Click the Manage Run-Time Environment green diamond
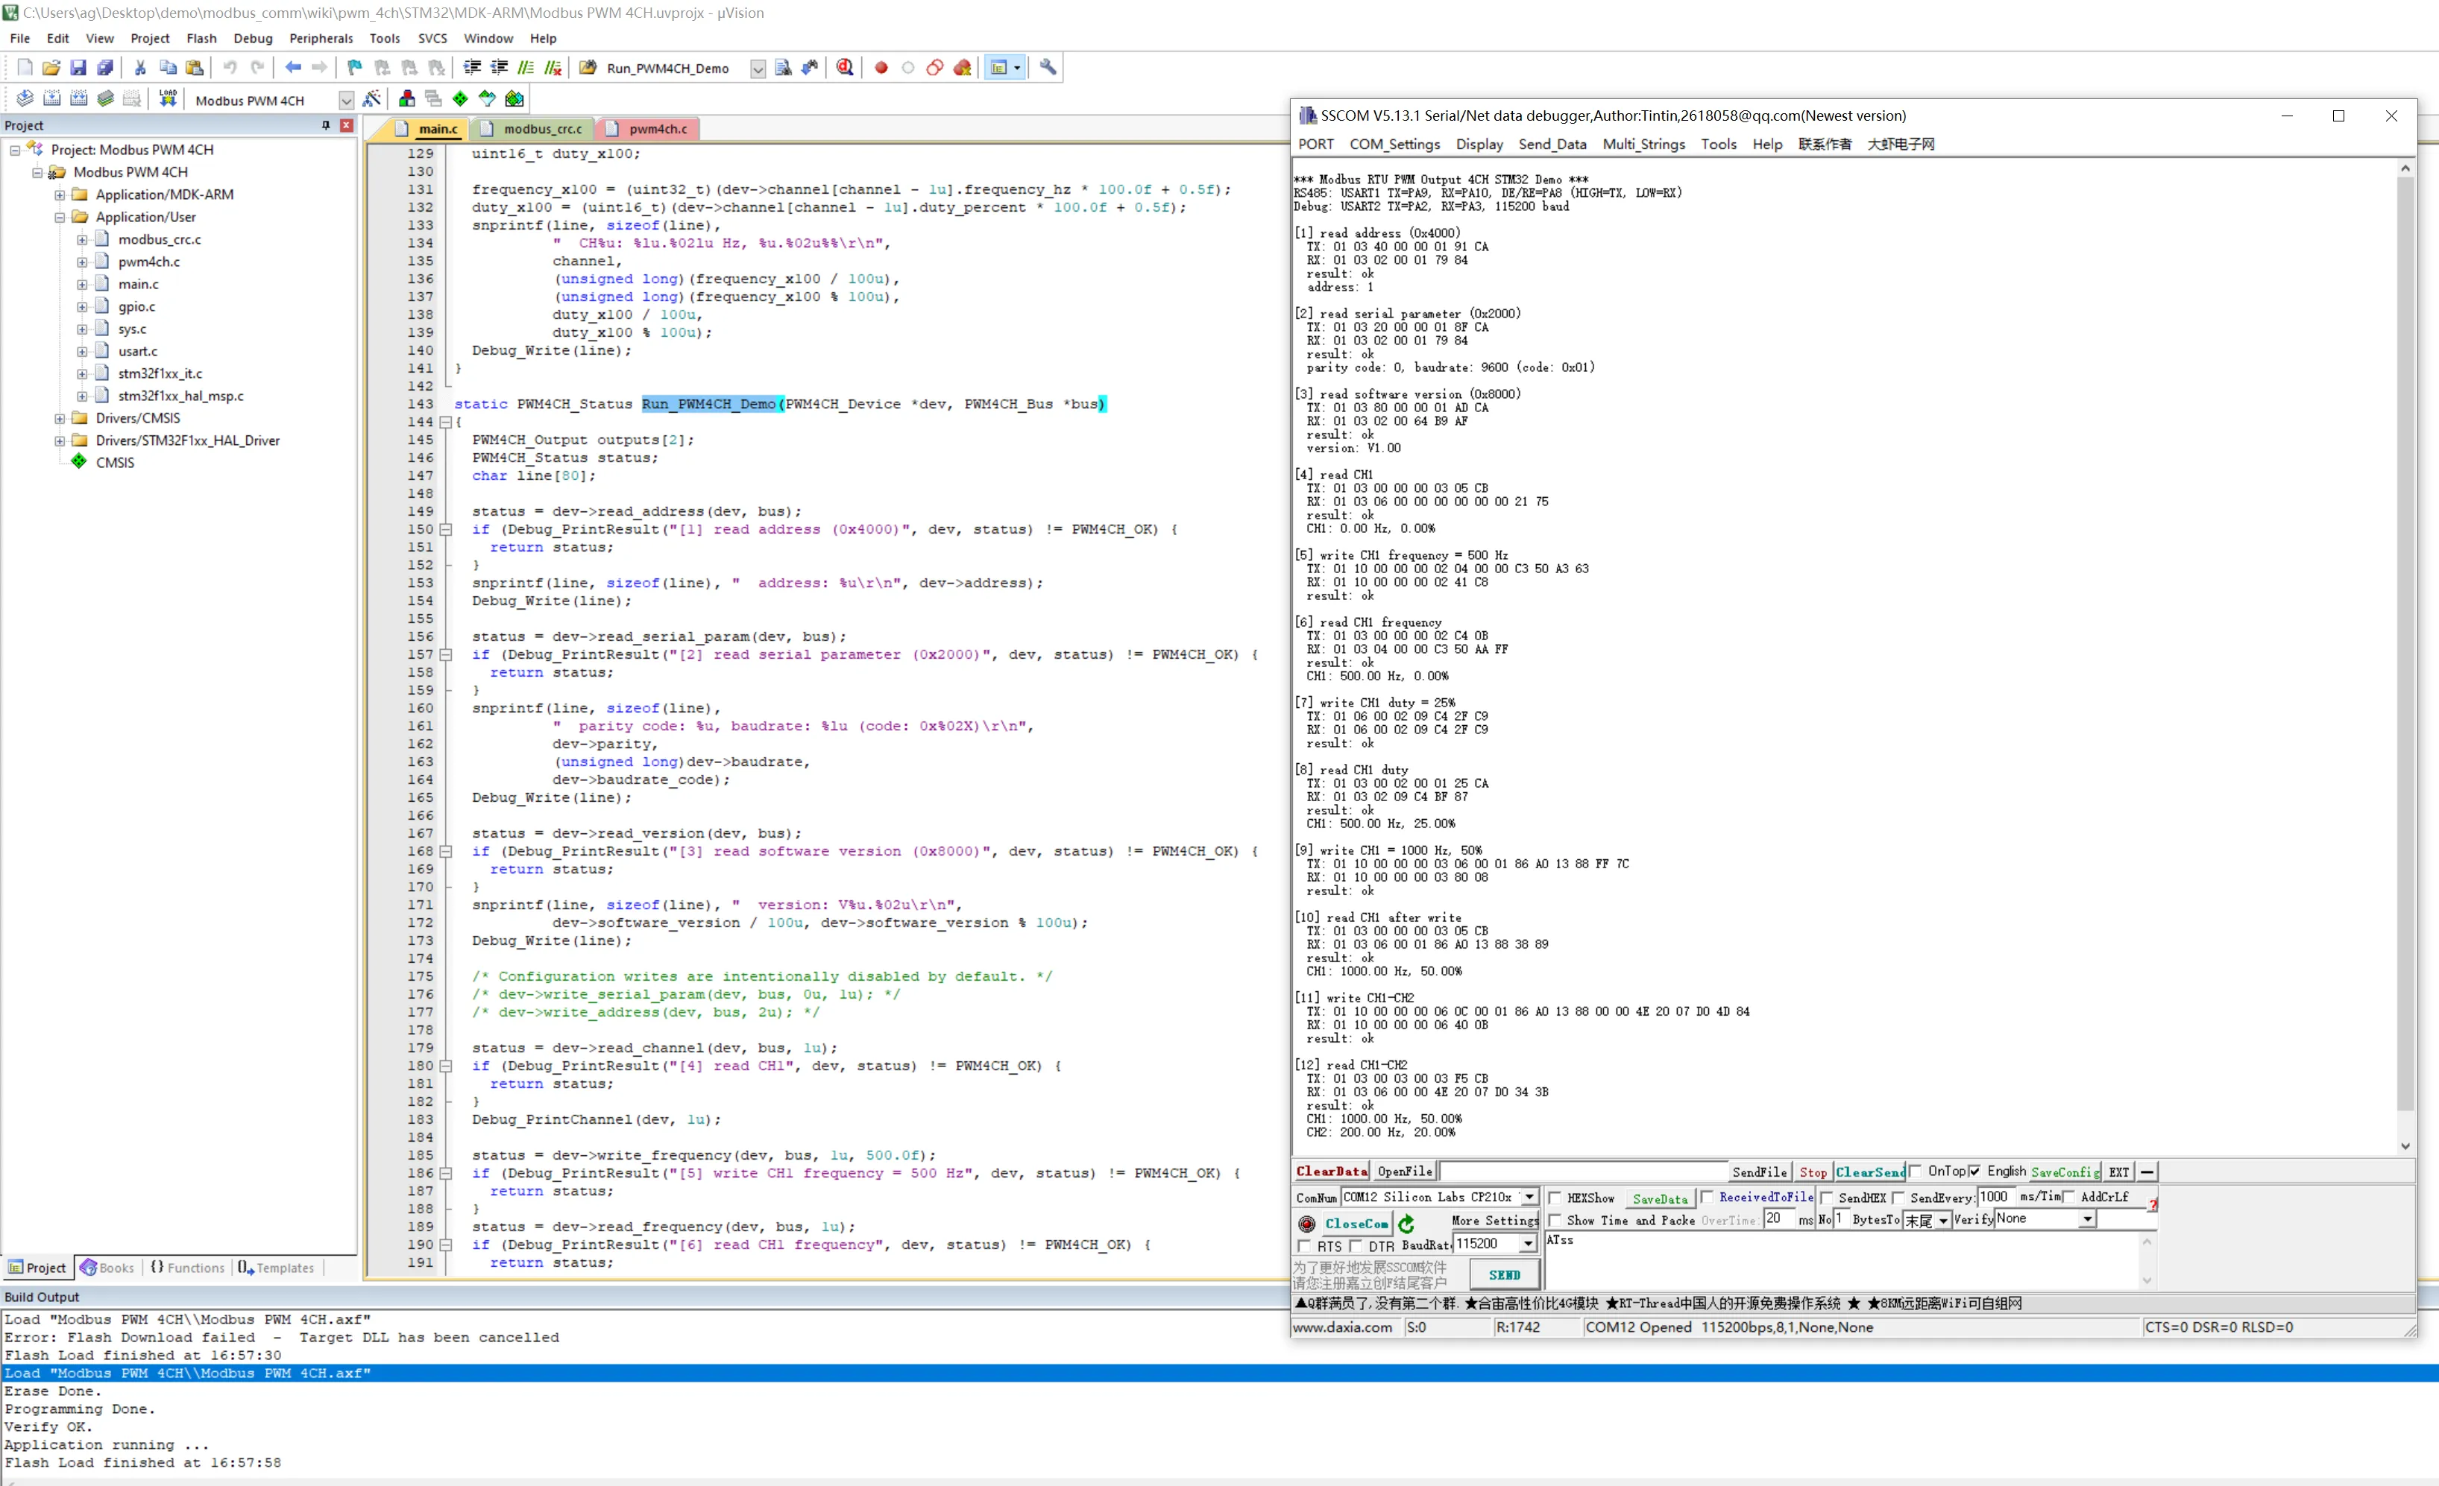This screenshot has height=1486, width=2439. click(460, 99)
